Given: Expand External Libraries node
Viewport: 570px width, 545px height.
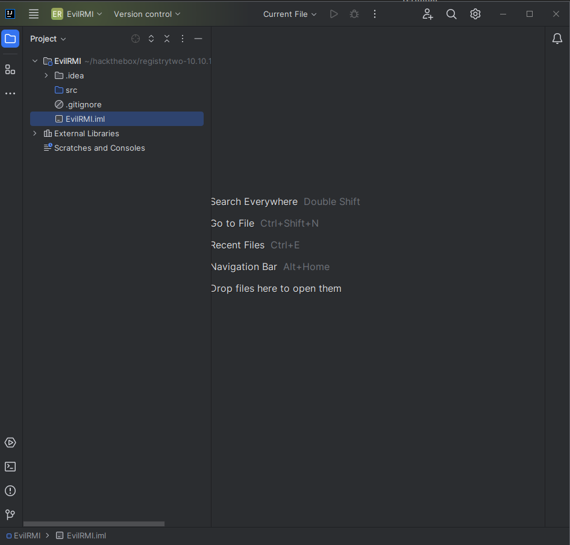Looking at the screenshot, I should 35,133.
